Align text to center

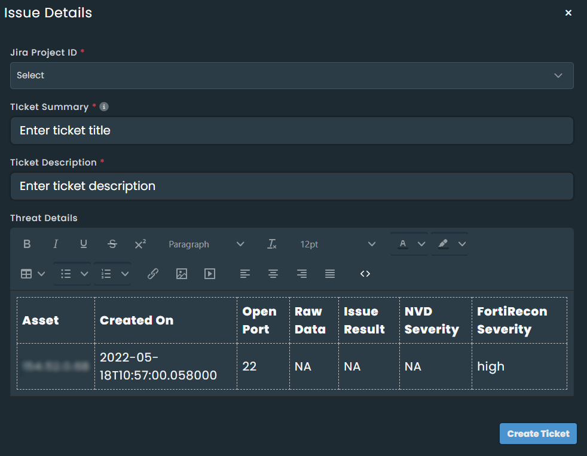point(273,274)
